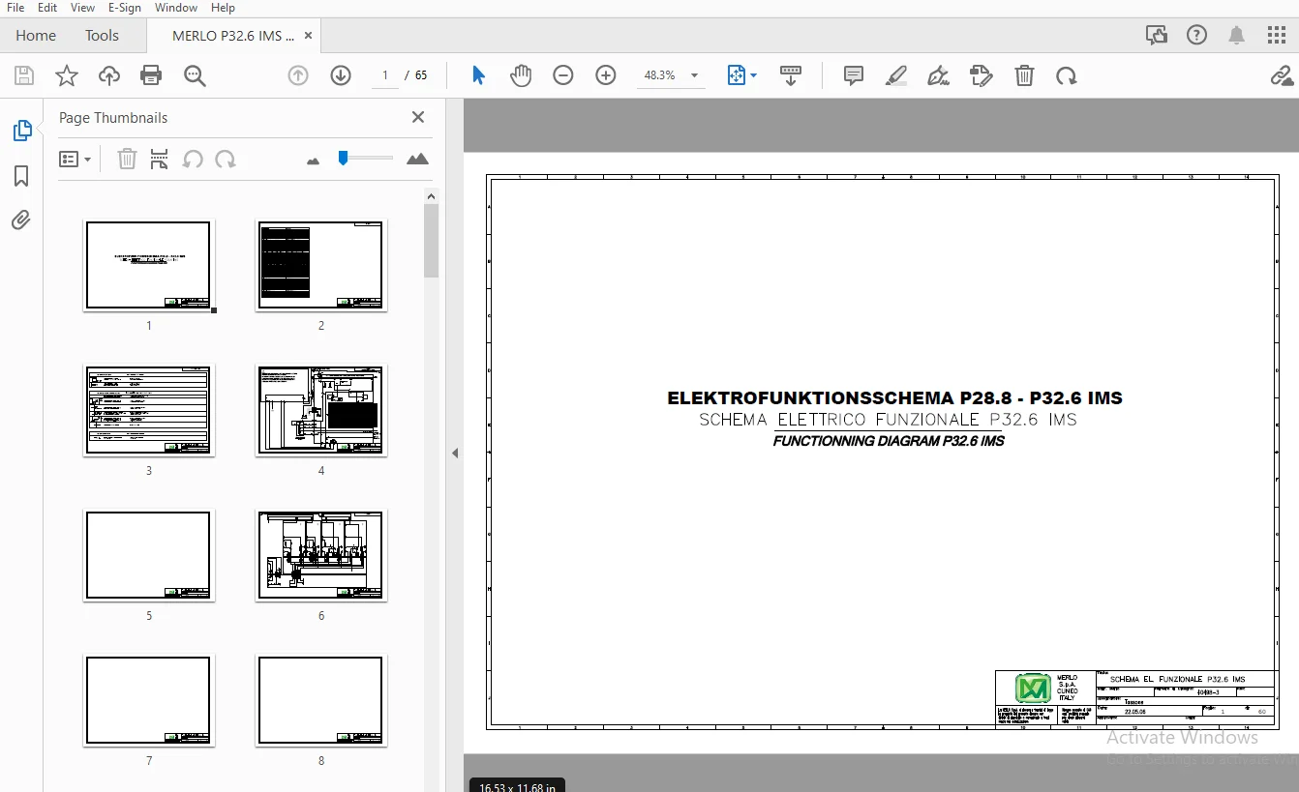Rotate thumbnail pages clockwise
Viewport: 1299px width, 792px height.
click(x=226, y=159)
